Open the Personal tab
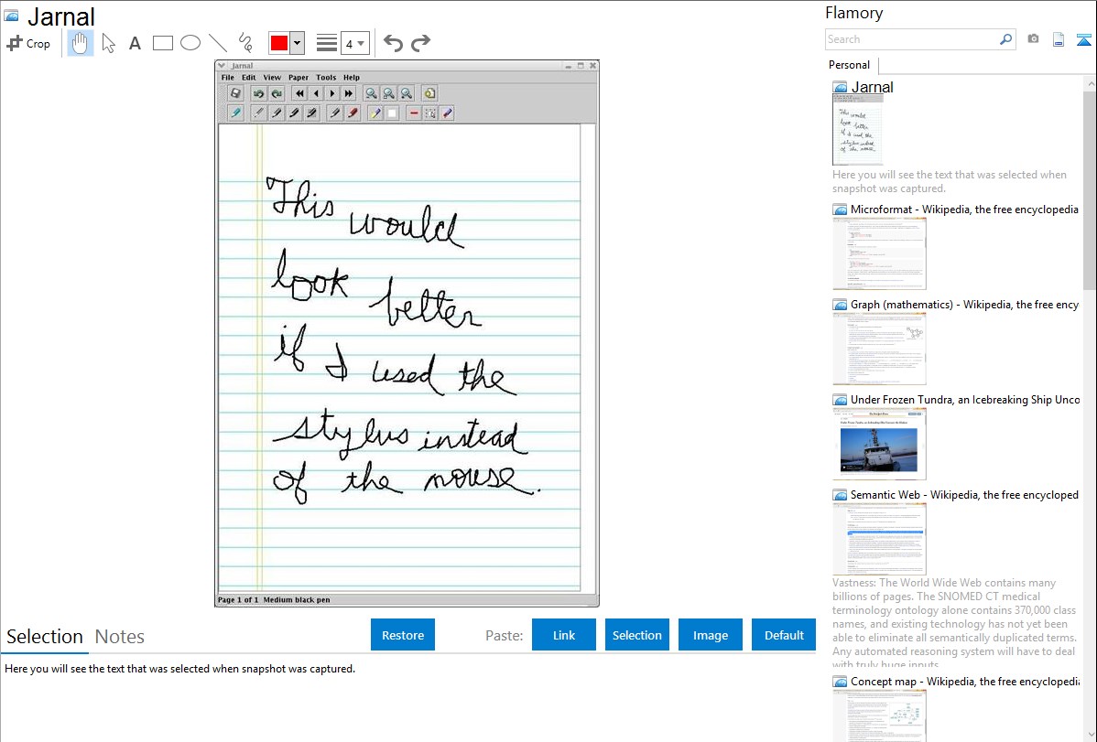Screen dimensions: 1097x742 pos(849,65)
